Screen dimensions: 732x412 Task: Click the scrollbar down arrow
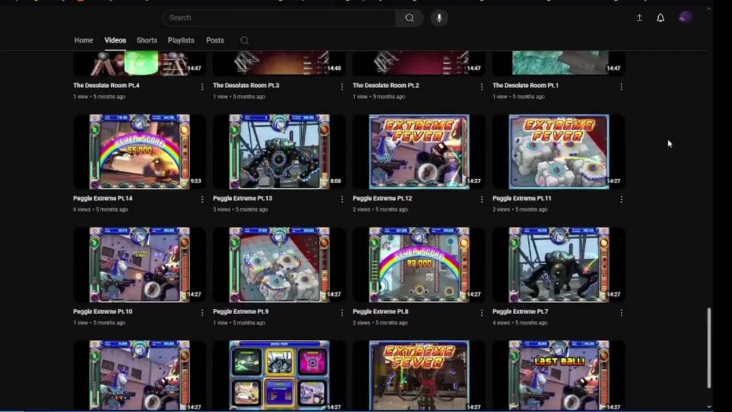pyautogui.click(x=710, y=407)
